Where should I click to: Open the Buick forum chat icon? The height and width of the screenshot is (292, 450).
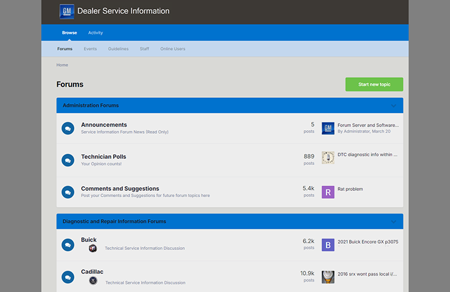click(x=68, y=245)
